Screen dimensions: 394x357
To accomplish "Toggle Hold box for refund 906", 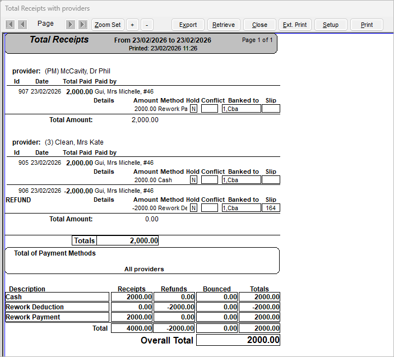I will click(x=193, y=208).
